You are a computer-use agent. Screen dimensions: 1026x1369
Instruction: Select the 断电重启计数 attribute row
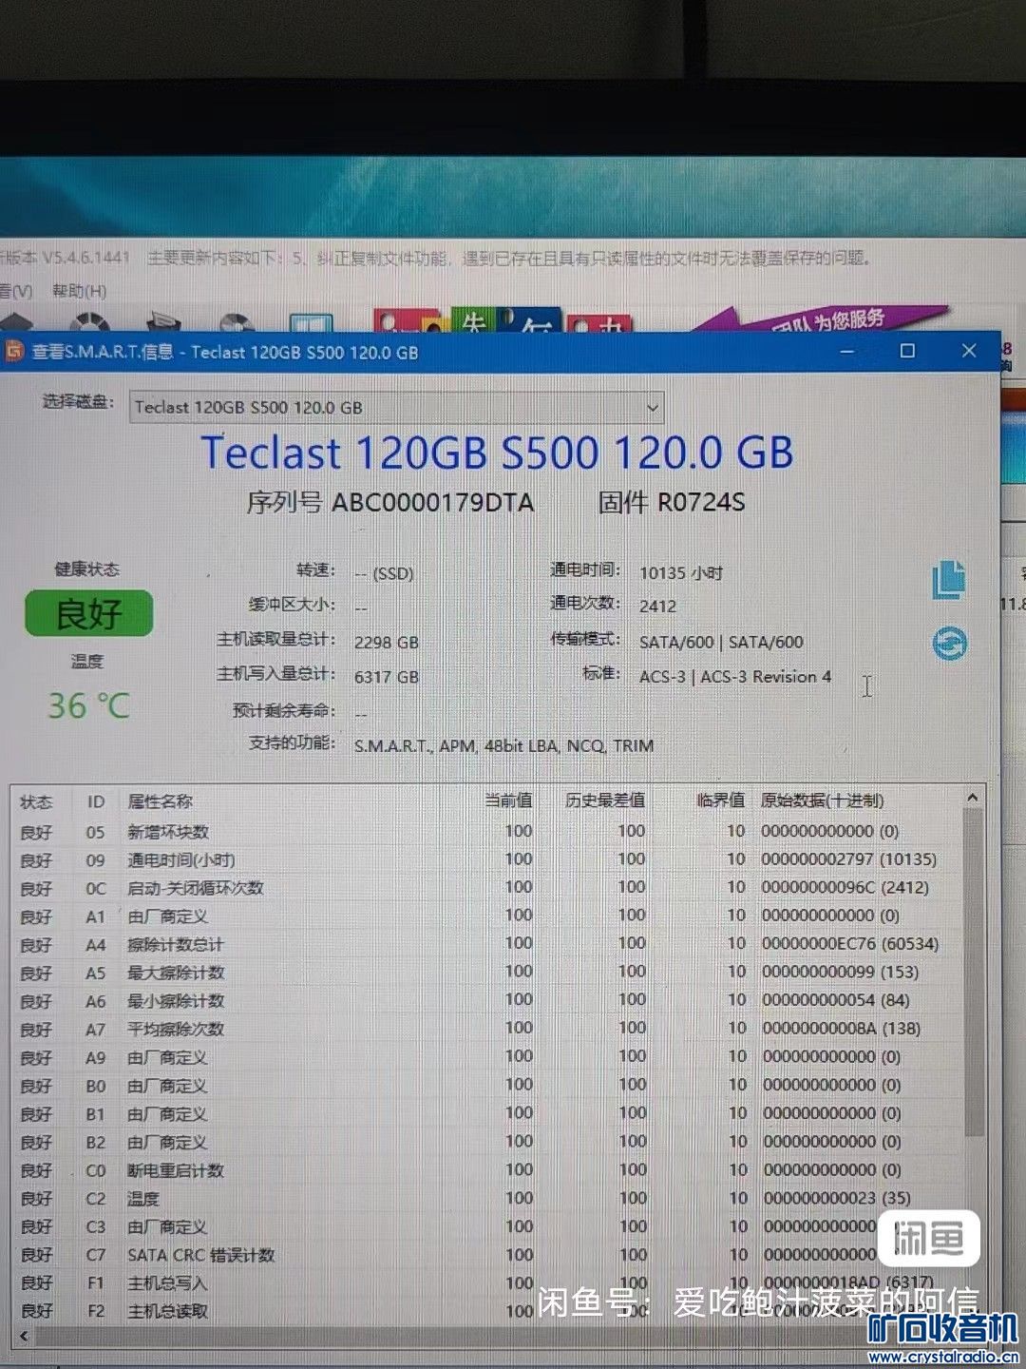pos(487,1170)
